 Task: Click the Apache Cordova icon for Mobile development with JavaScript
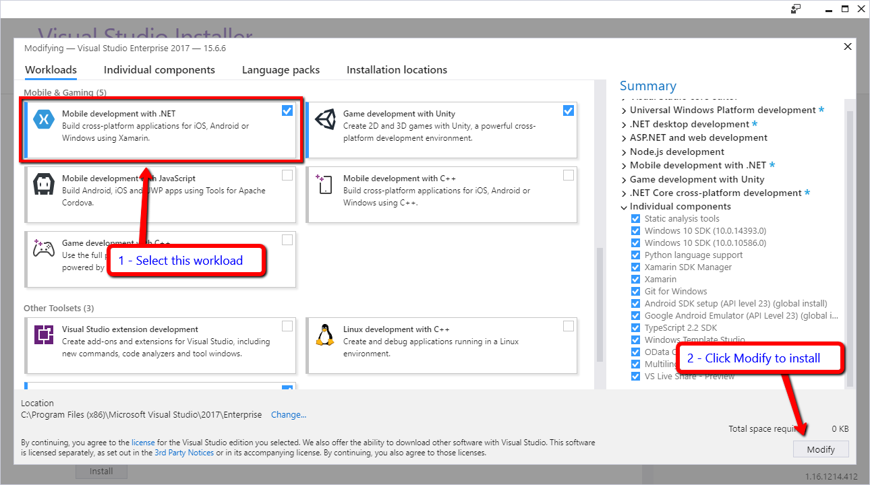coord(44,184)
